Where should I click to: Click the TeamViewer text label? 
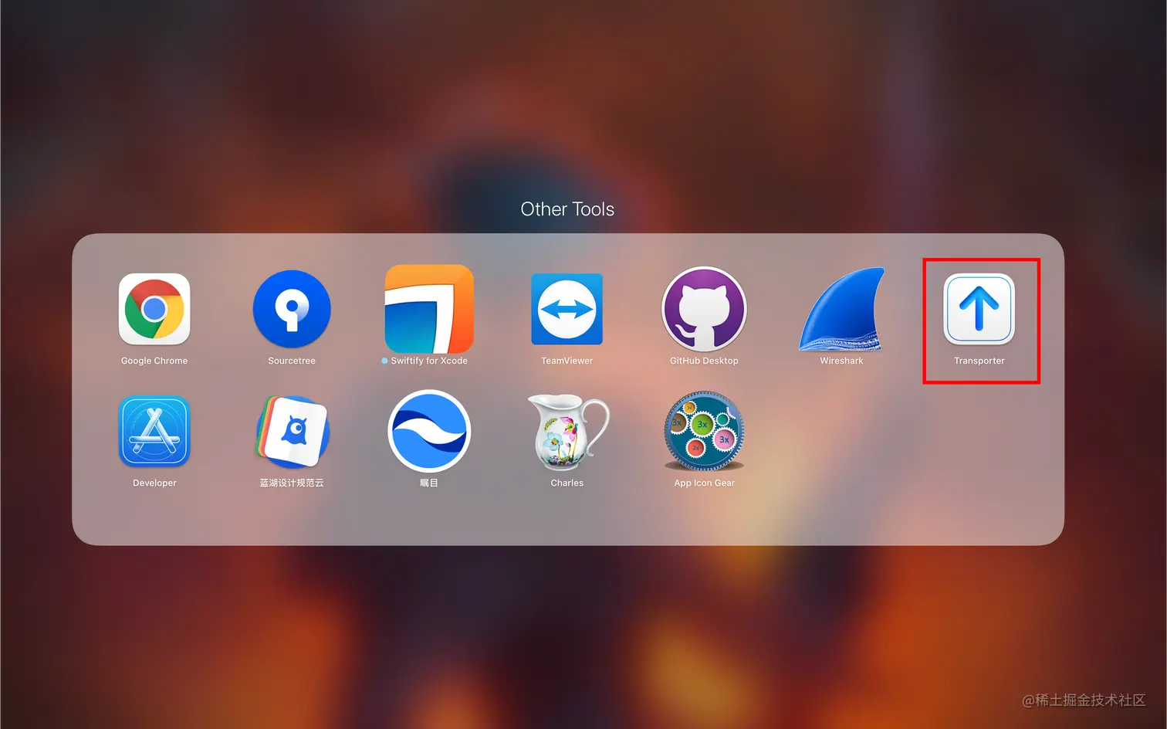click(x=567, y=361)
